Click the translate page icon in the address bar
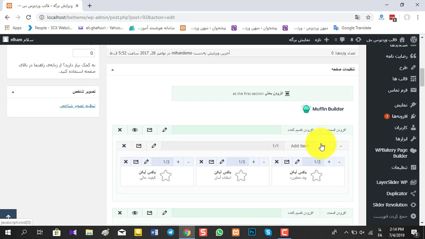This screenshot has width=425, height=239. [x=357, y=17]
